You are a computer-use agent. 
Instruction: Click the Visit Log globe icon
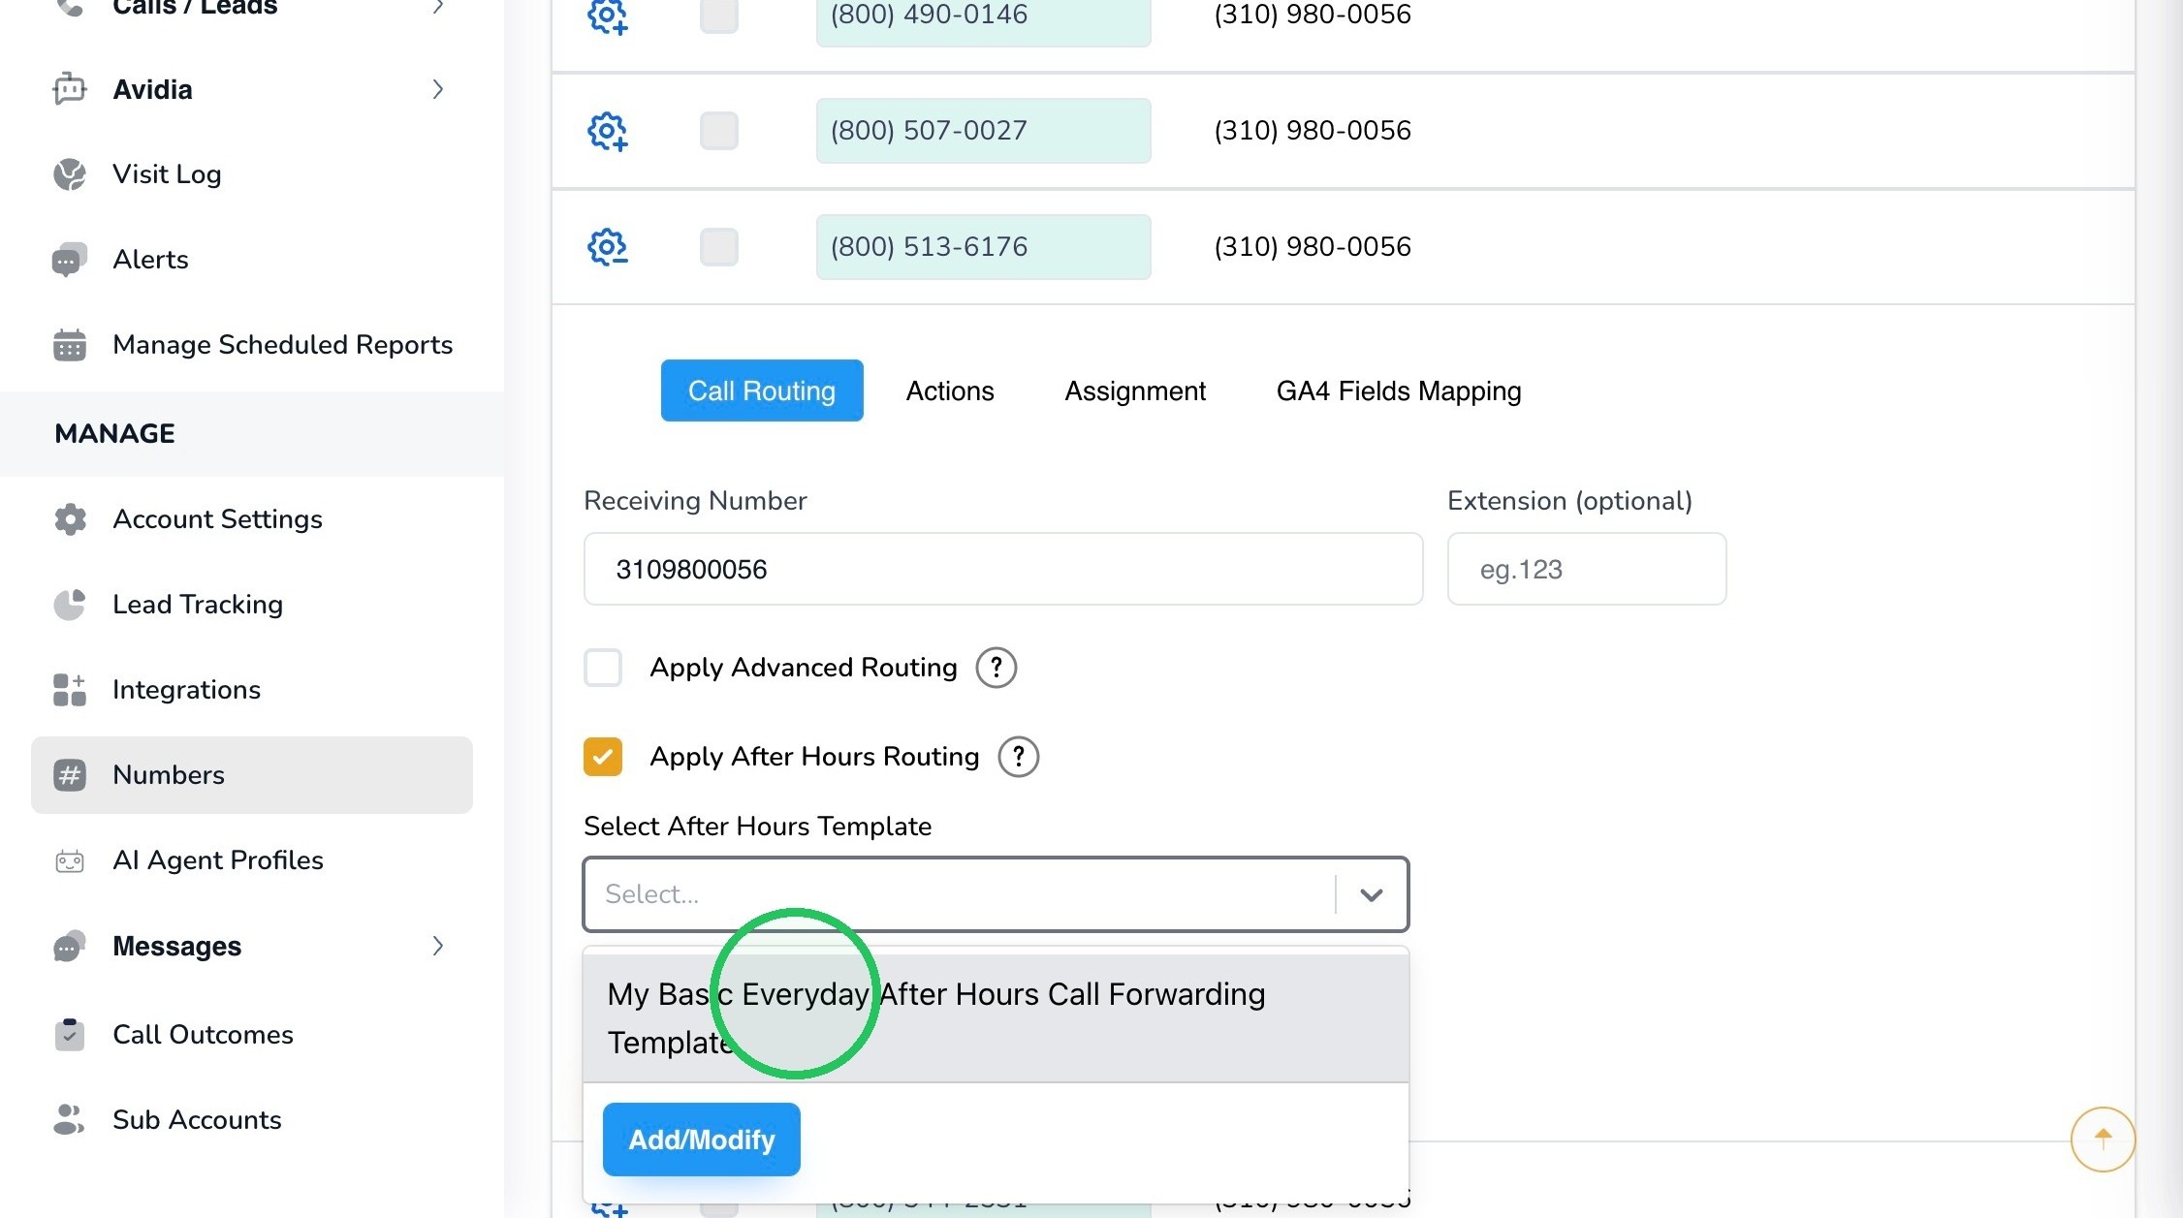coord(70,174)
